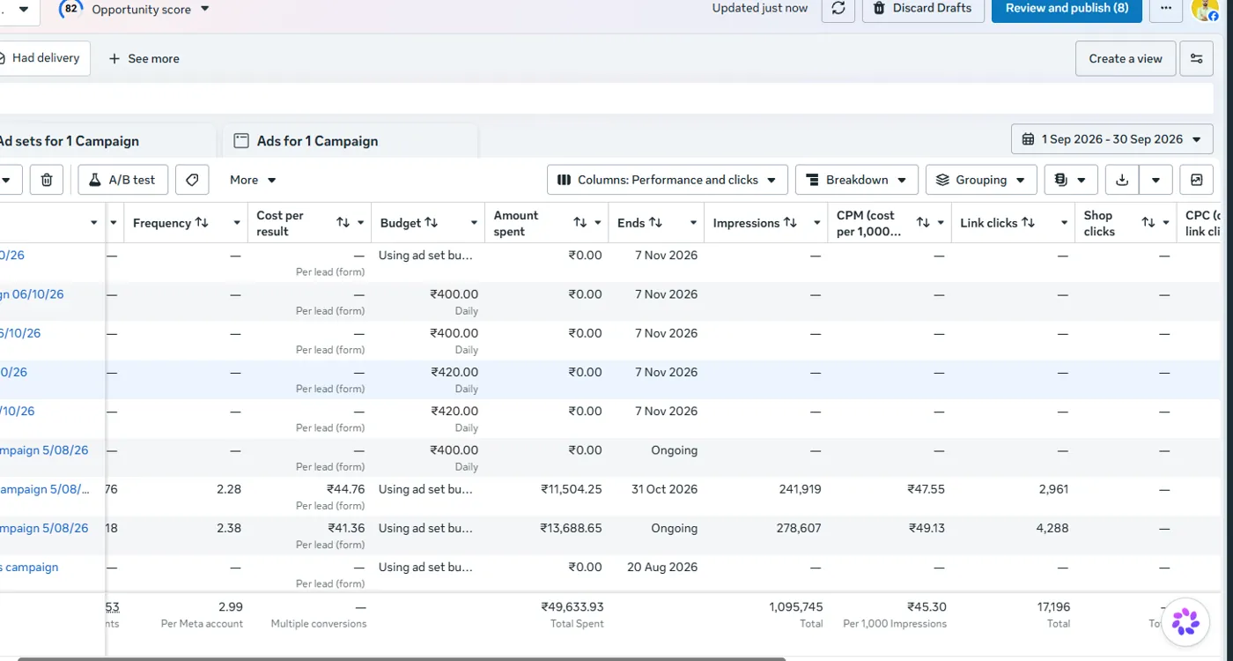Image resolution: width=1233 pixels, height=661 pixels.
Task: Sort by Ends column
Action: 655,223
